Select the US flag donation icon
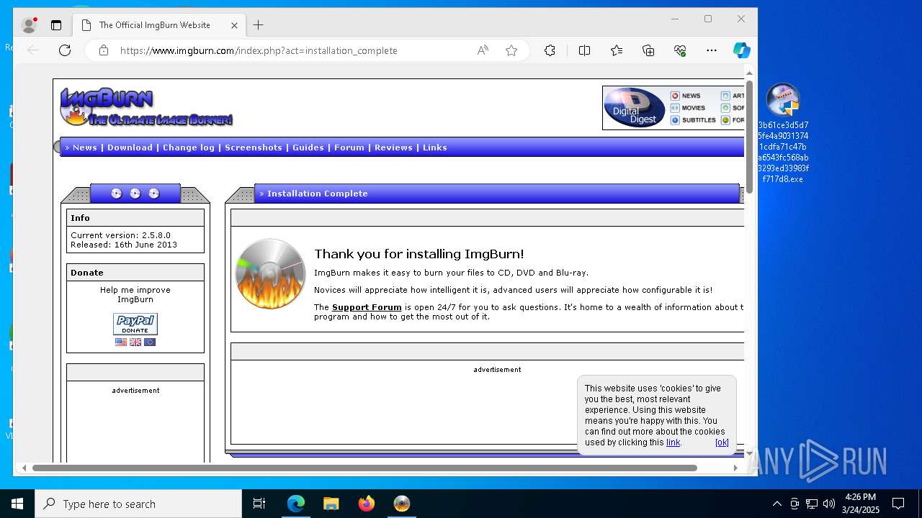Screen dimensions: 922x518 point(121,342)
